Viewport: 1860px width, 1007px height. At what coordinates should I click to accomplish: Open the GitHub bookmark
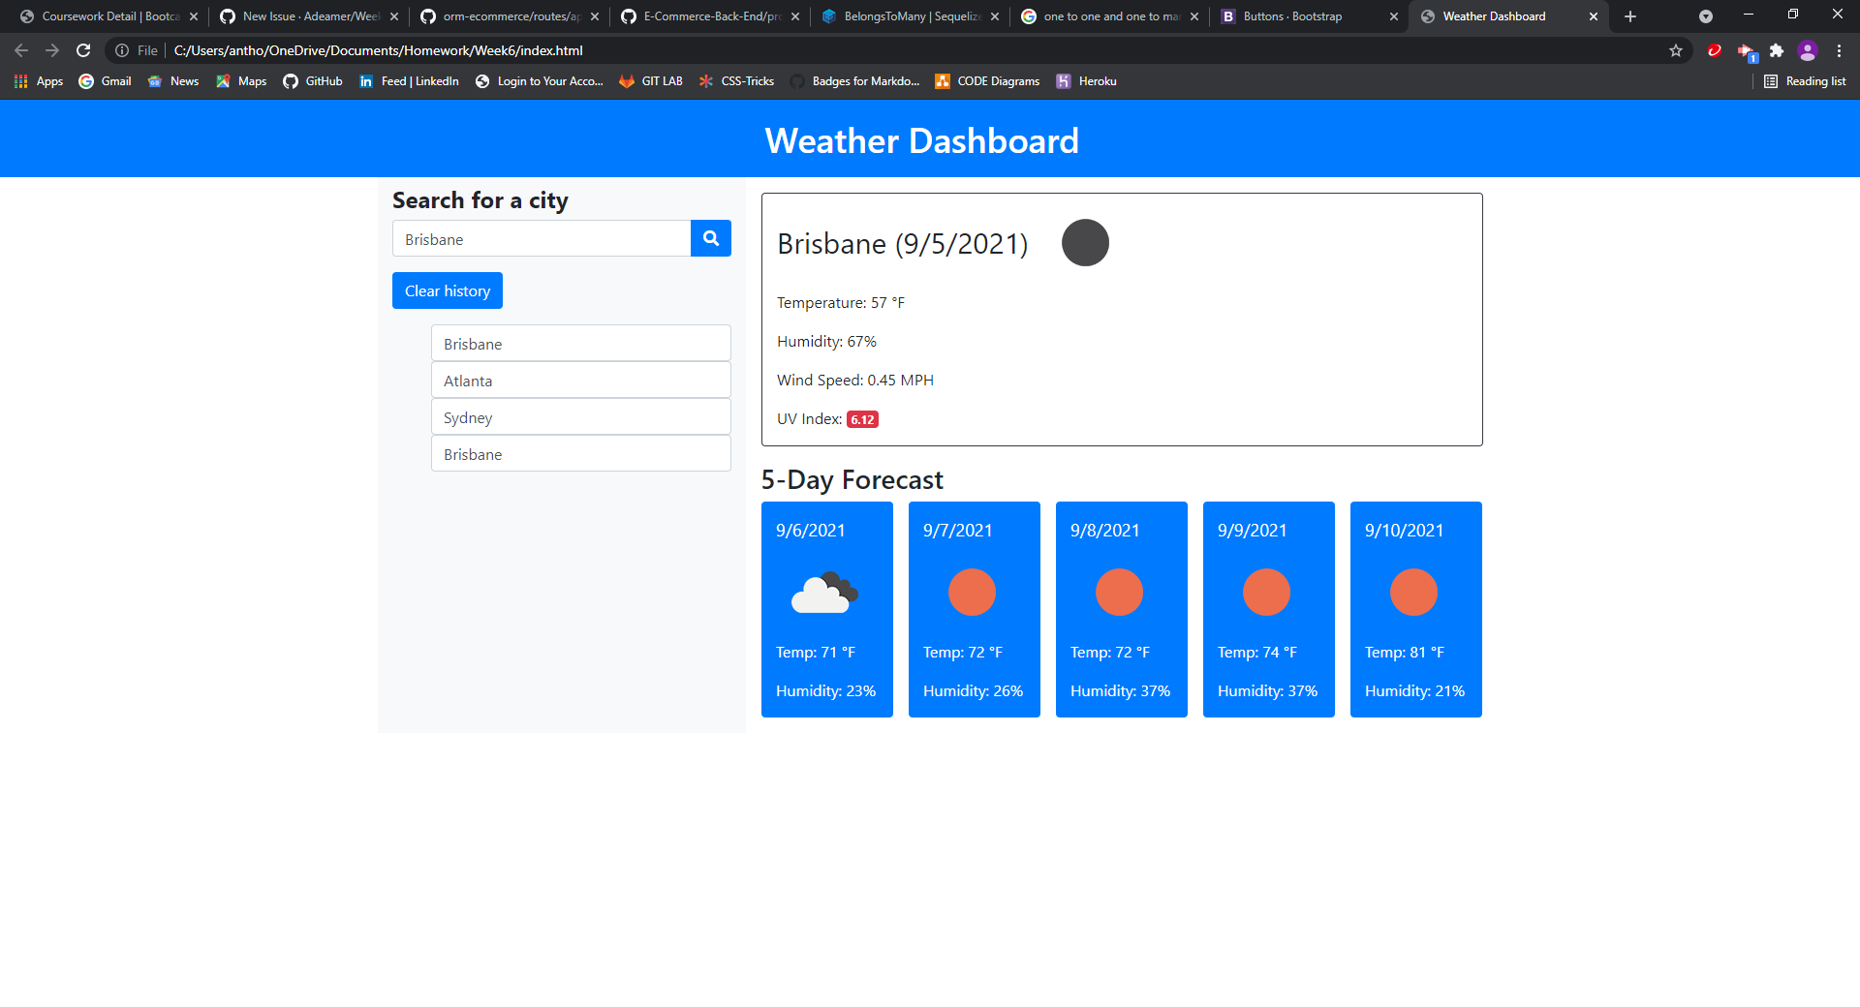[313, 81]
